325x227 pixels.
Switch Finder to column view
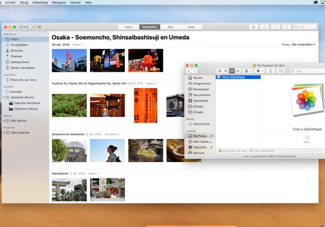tap(232, 71)
